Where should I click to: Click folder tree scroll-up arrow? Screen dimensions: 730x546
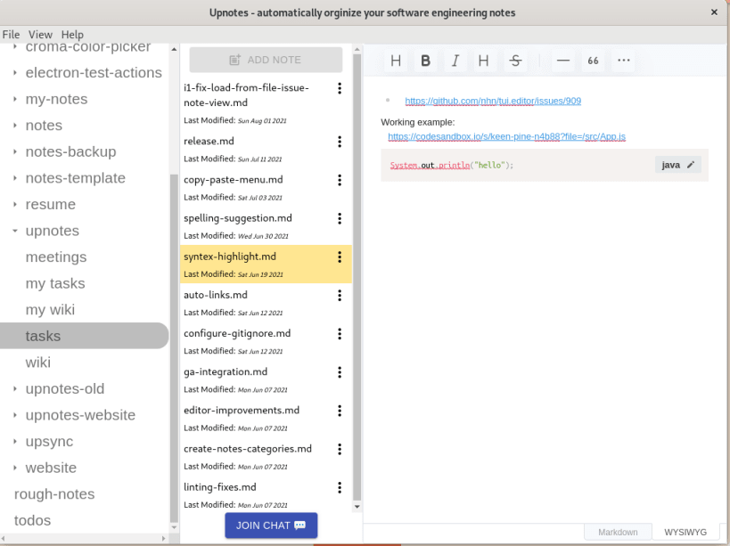[x=174, y=49]
